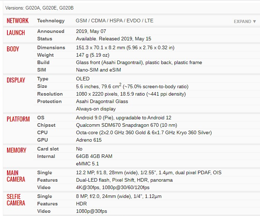
Task: Click the '8 MP, f/2.0, 24mm' selfie value
Action: tap(119, 197)
